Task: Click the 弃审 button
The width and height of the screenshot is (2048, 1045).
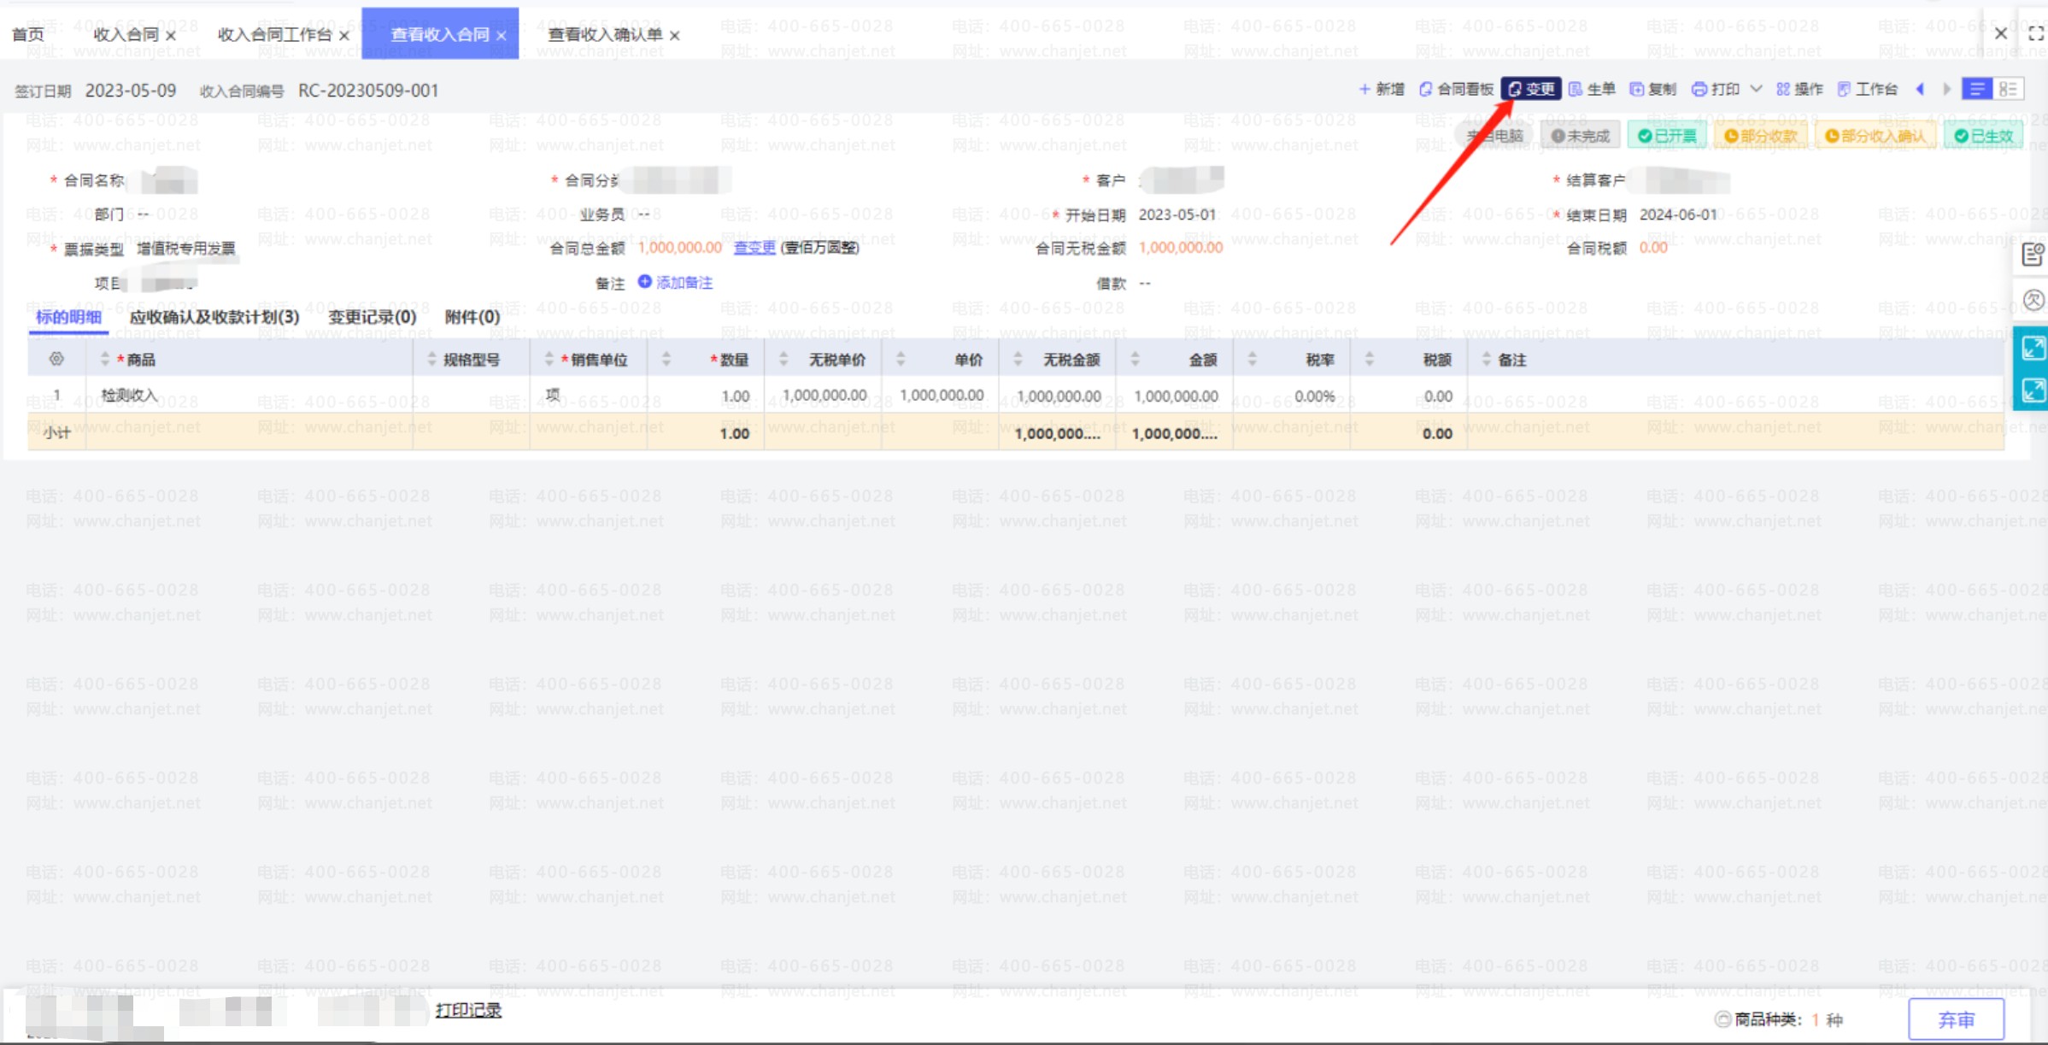Action: (x=1956, y=1019)
